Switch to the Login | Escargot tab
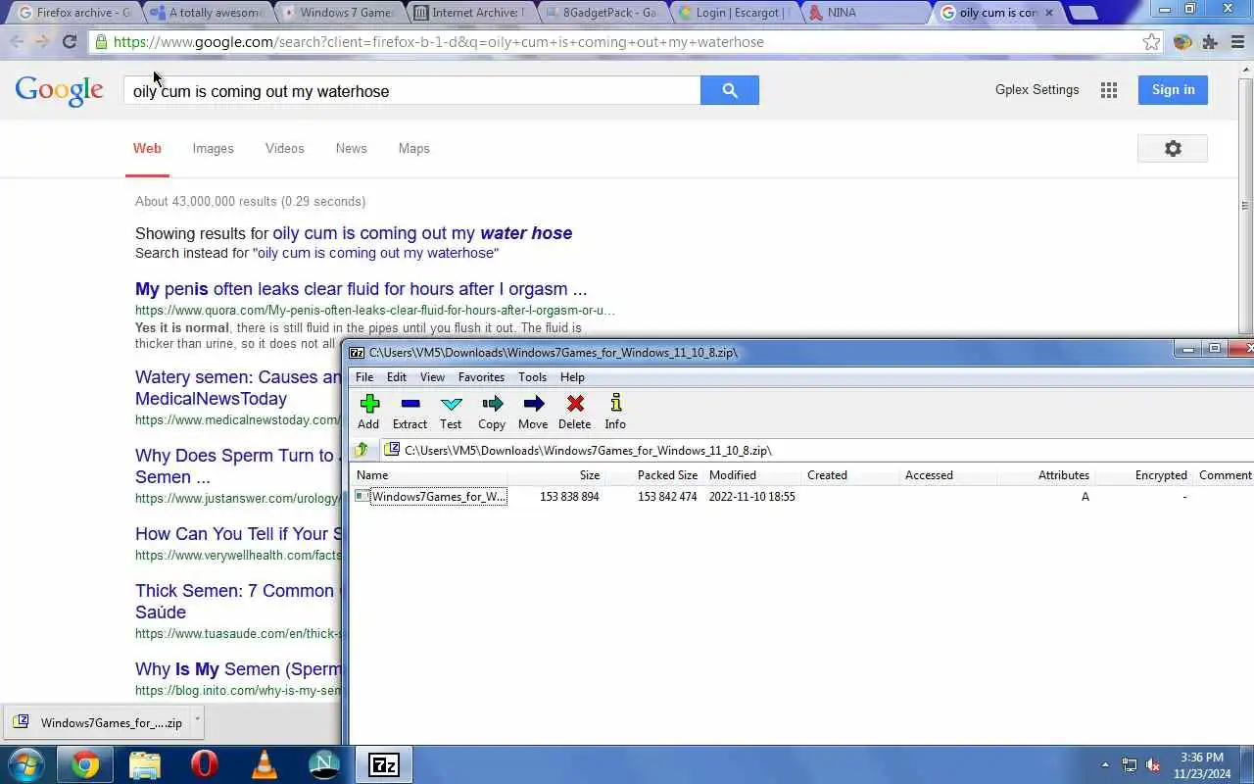This screenshot has height=784, width=1254. (x=735, y=13)
